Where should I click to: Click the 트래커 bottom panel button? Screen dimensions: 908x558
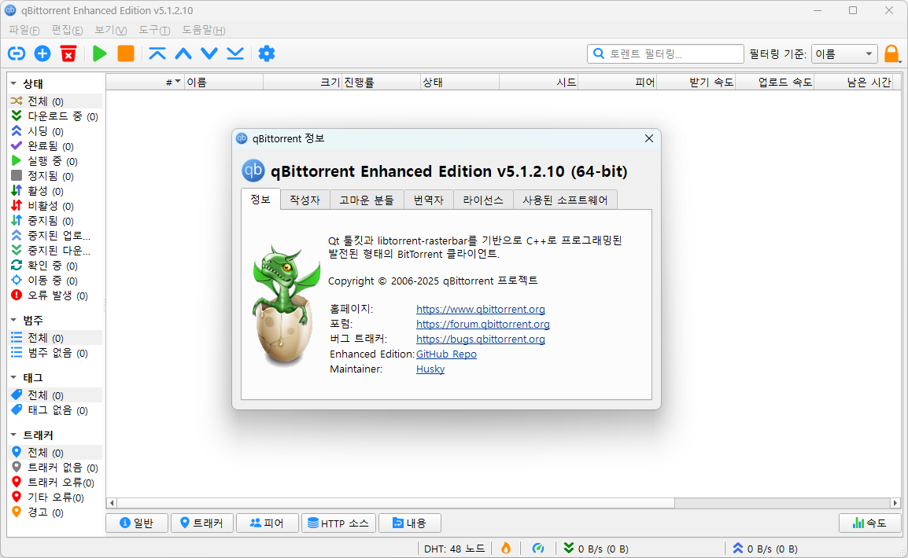point(202,523)
